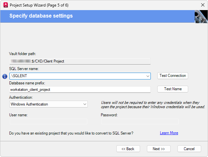Click the "Specify database settings" heading
Image resolution: width=208 pixels, height=157 pixels.
pyautogui.click(x=41, y=16)
